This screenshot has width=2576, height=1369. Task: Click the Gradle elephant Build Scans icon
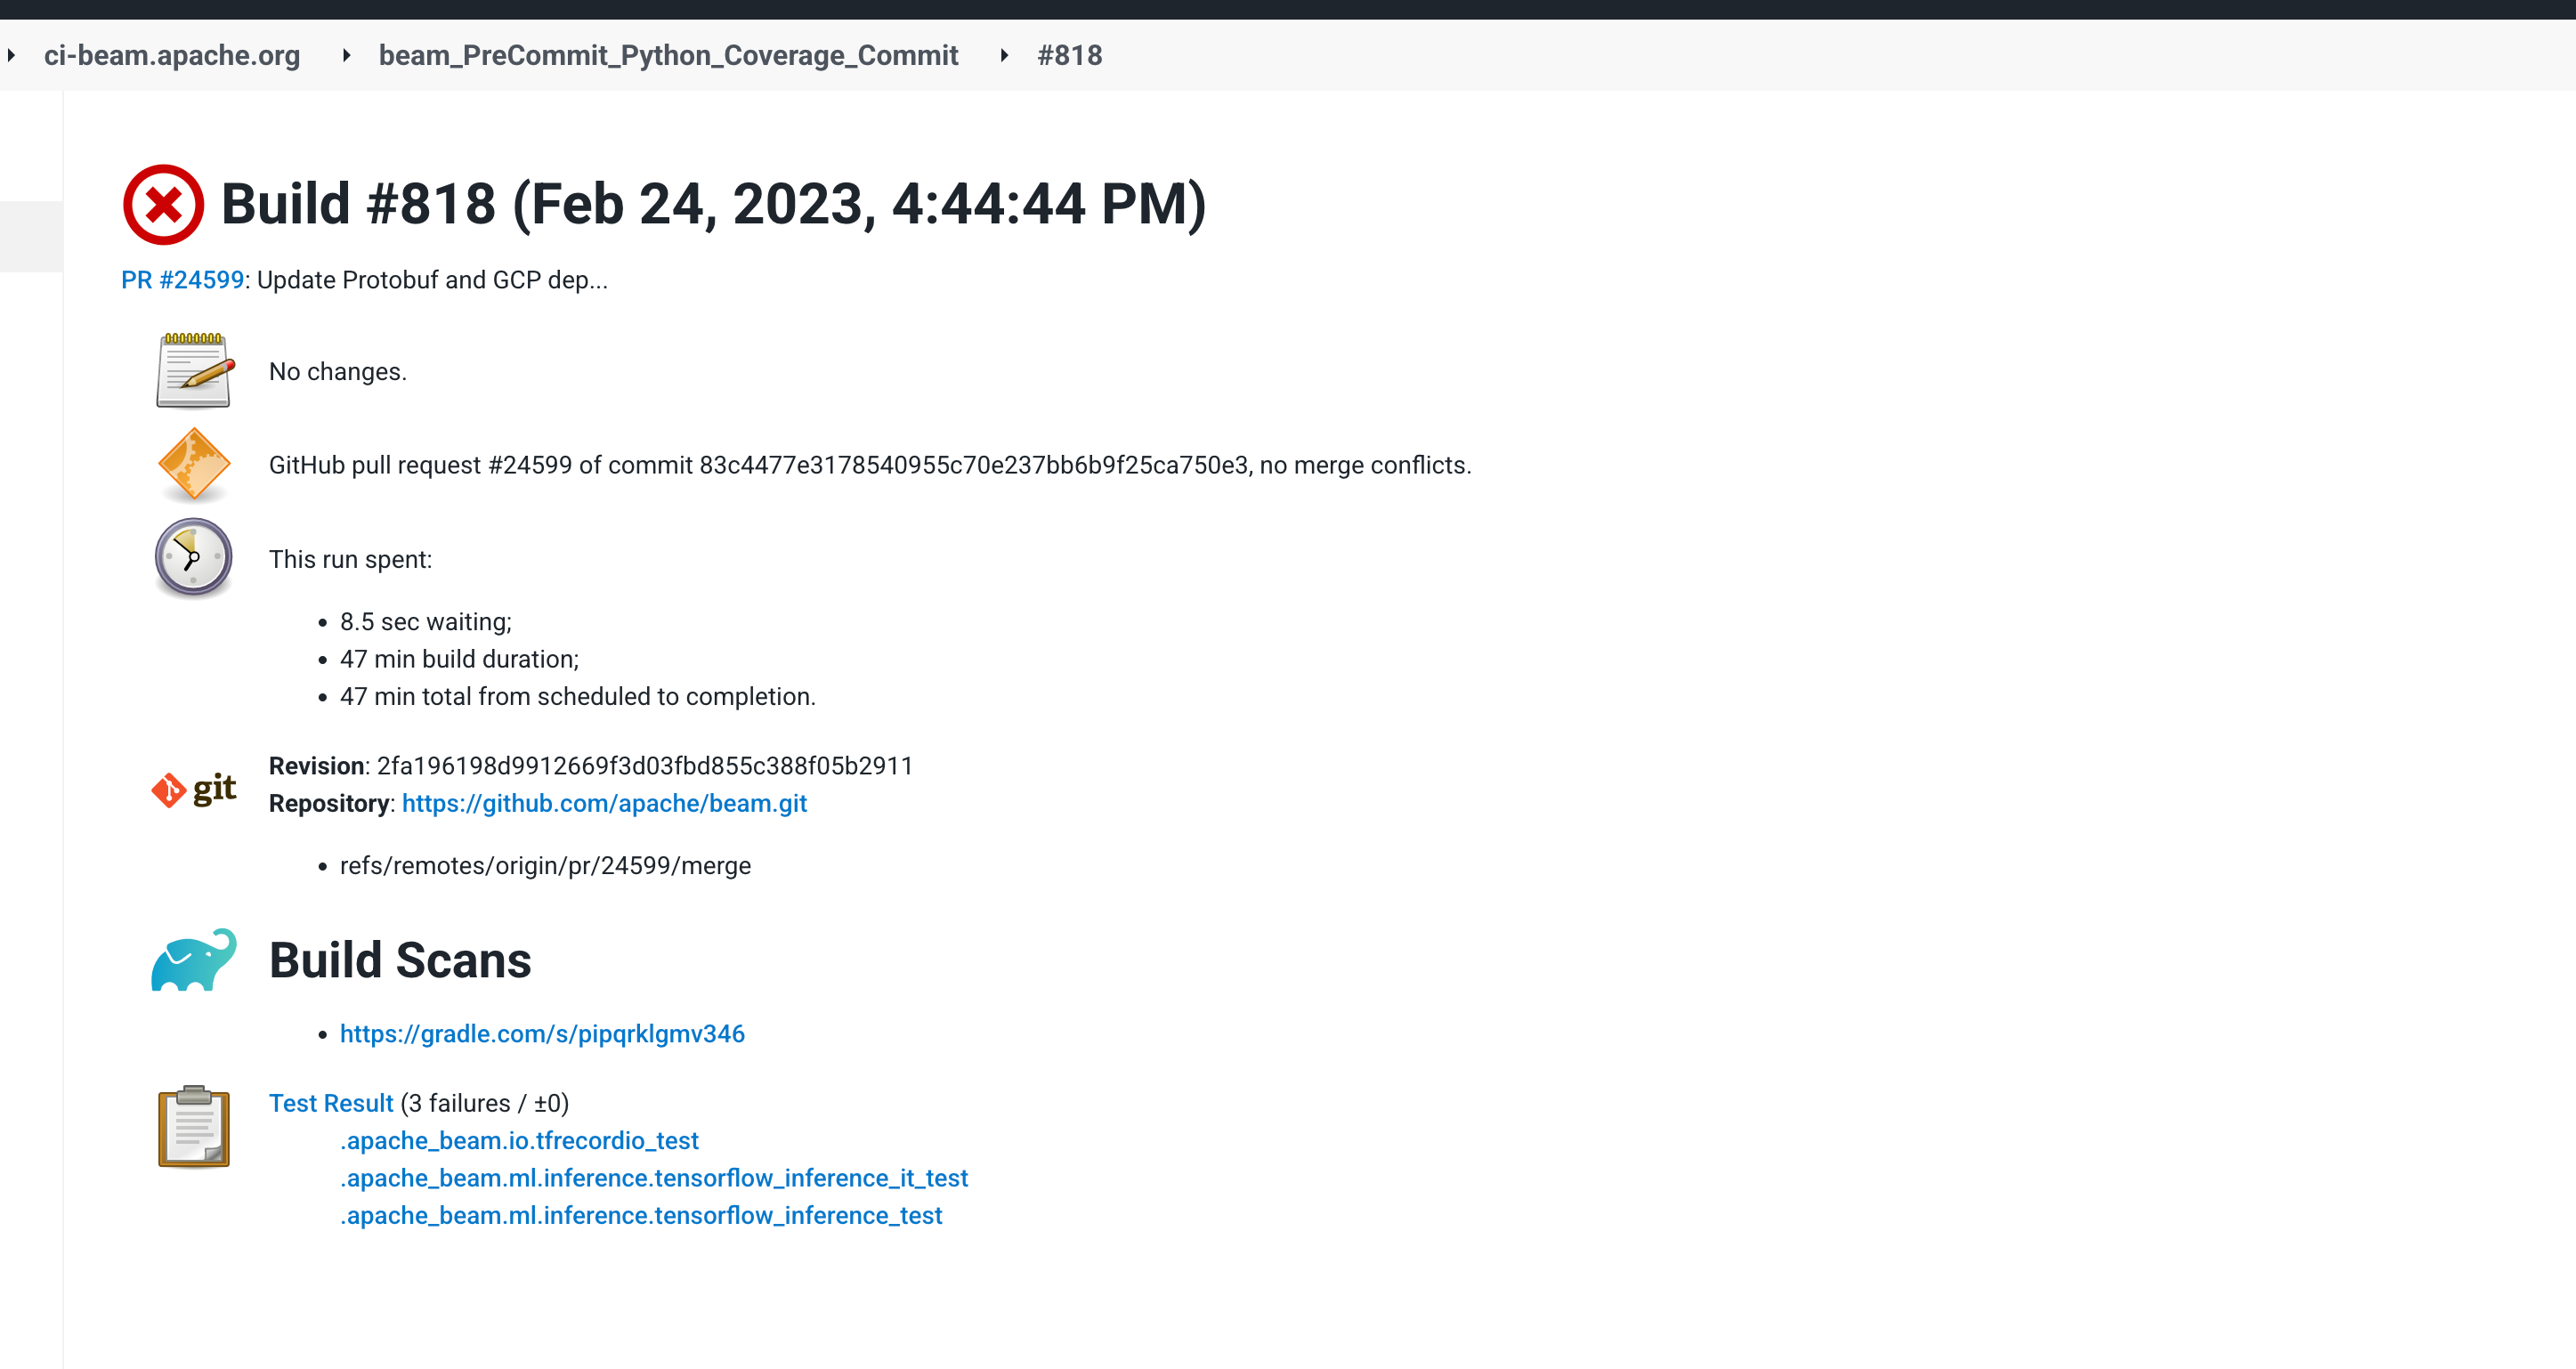point(194,960)
